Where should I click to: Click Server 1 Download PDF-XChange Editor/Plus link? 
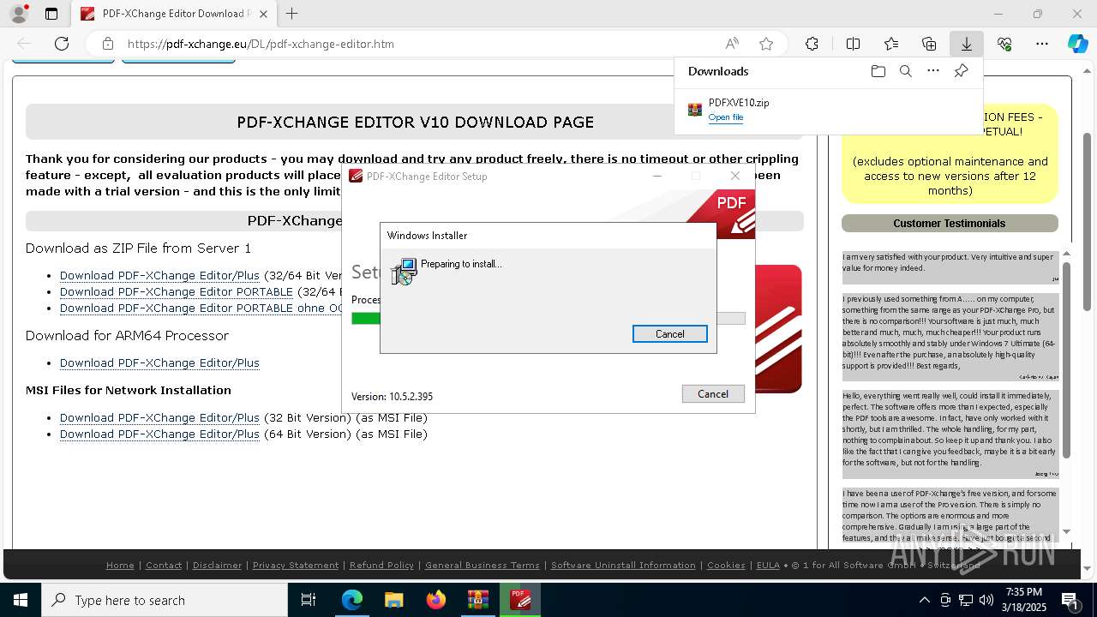[x=159, y=276]
